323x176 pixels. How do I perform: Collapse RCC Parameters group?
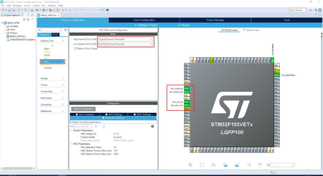tap(72, 144)
